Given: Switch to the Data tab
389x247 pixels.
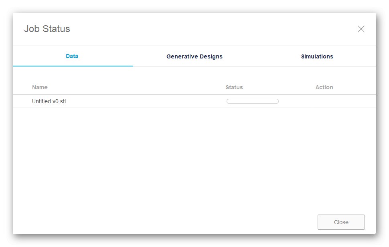Looking at the screenshot, I should coord(72,56).
